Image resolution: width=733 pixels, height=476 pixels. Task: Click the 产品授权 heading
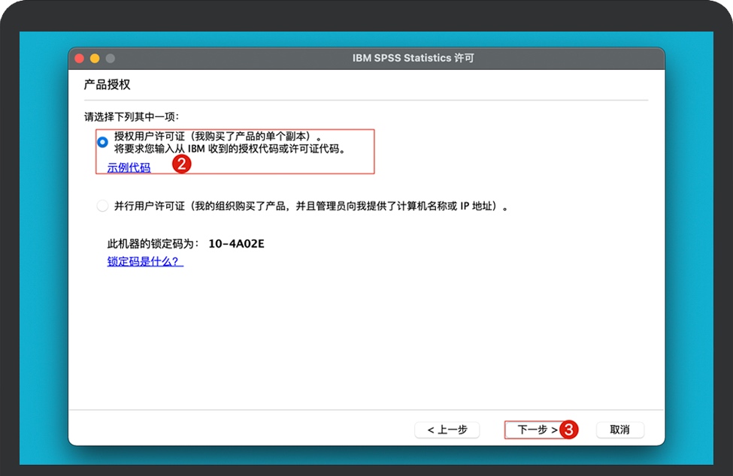[107, 85]
